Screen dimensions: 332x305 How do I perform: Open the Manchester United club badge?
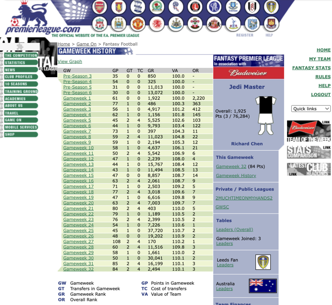click(137, 24)
